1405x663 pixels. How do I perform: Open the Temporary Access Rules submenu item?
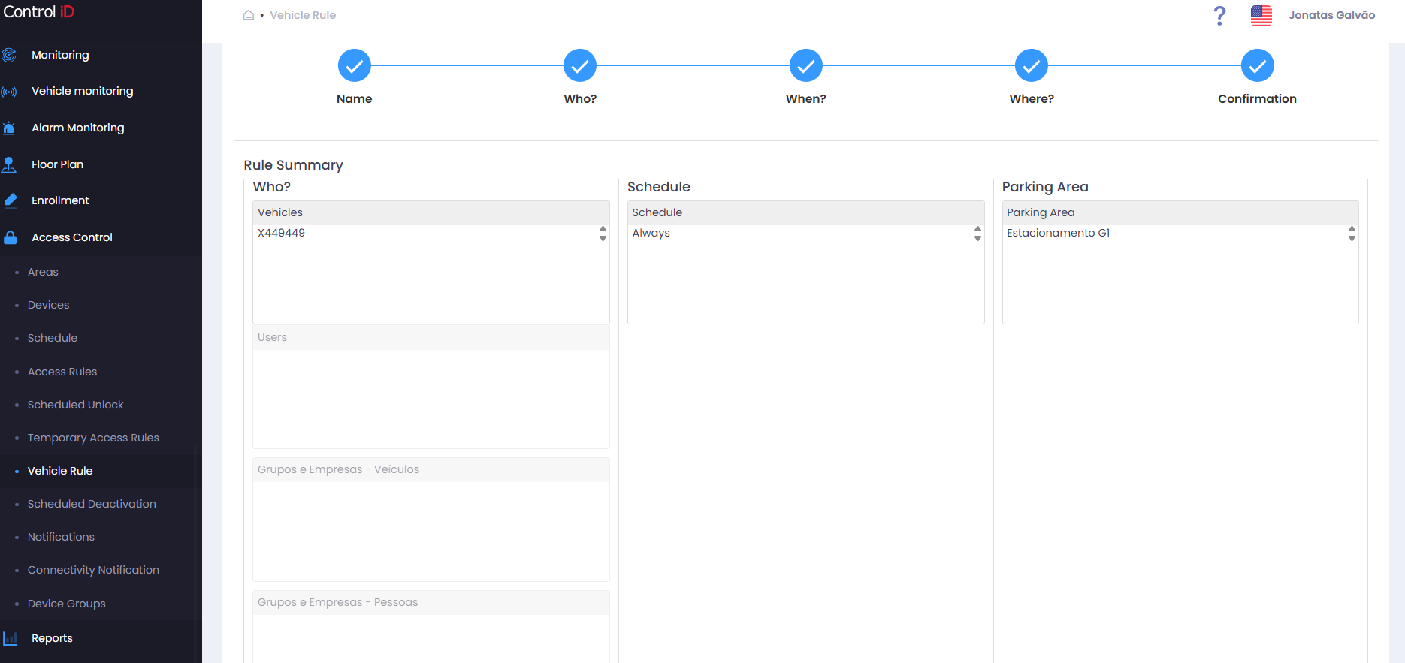click(x=93, y=438)
